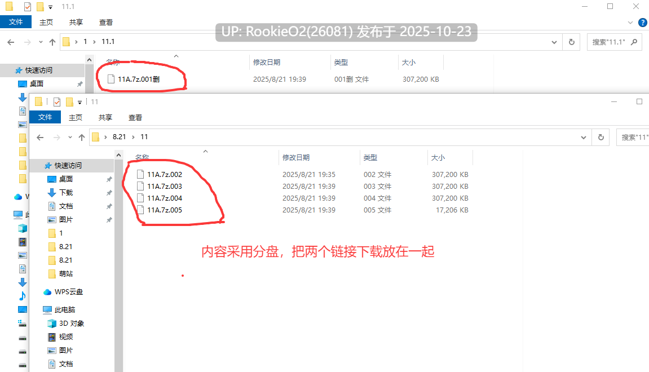Open the quick access toolbar dropdown in the 11.1 window
Screen dimensions: 649x372
[x=51, y=7]
